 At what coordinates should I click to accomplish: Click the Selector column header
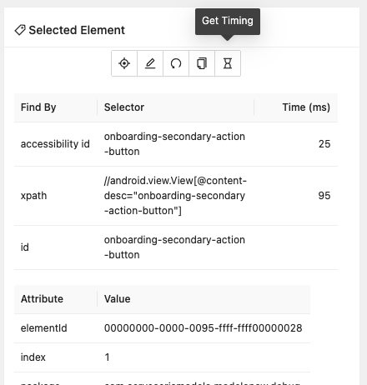click(124, 107)
